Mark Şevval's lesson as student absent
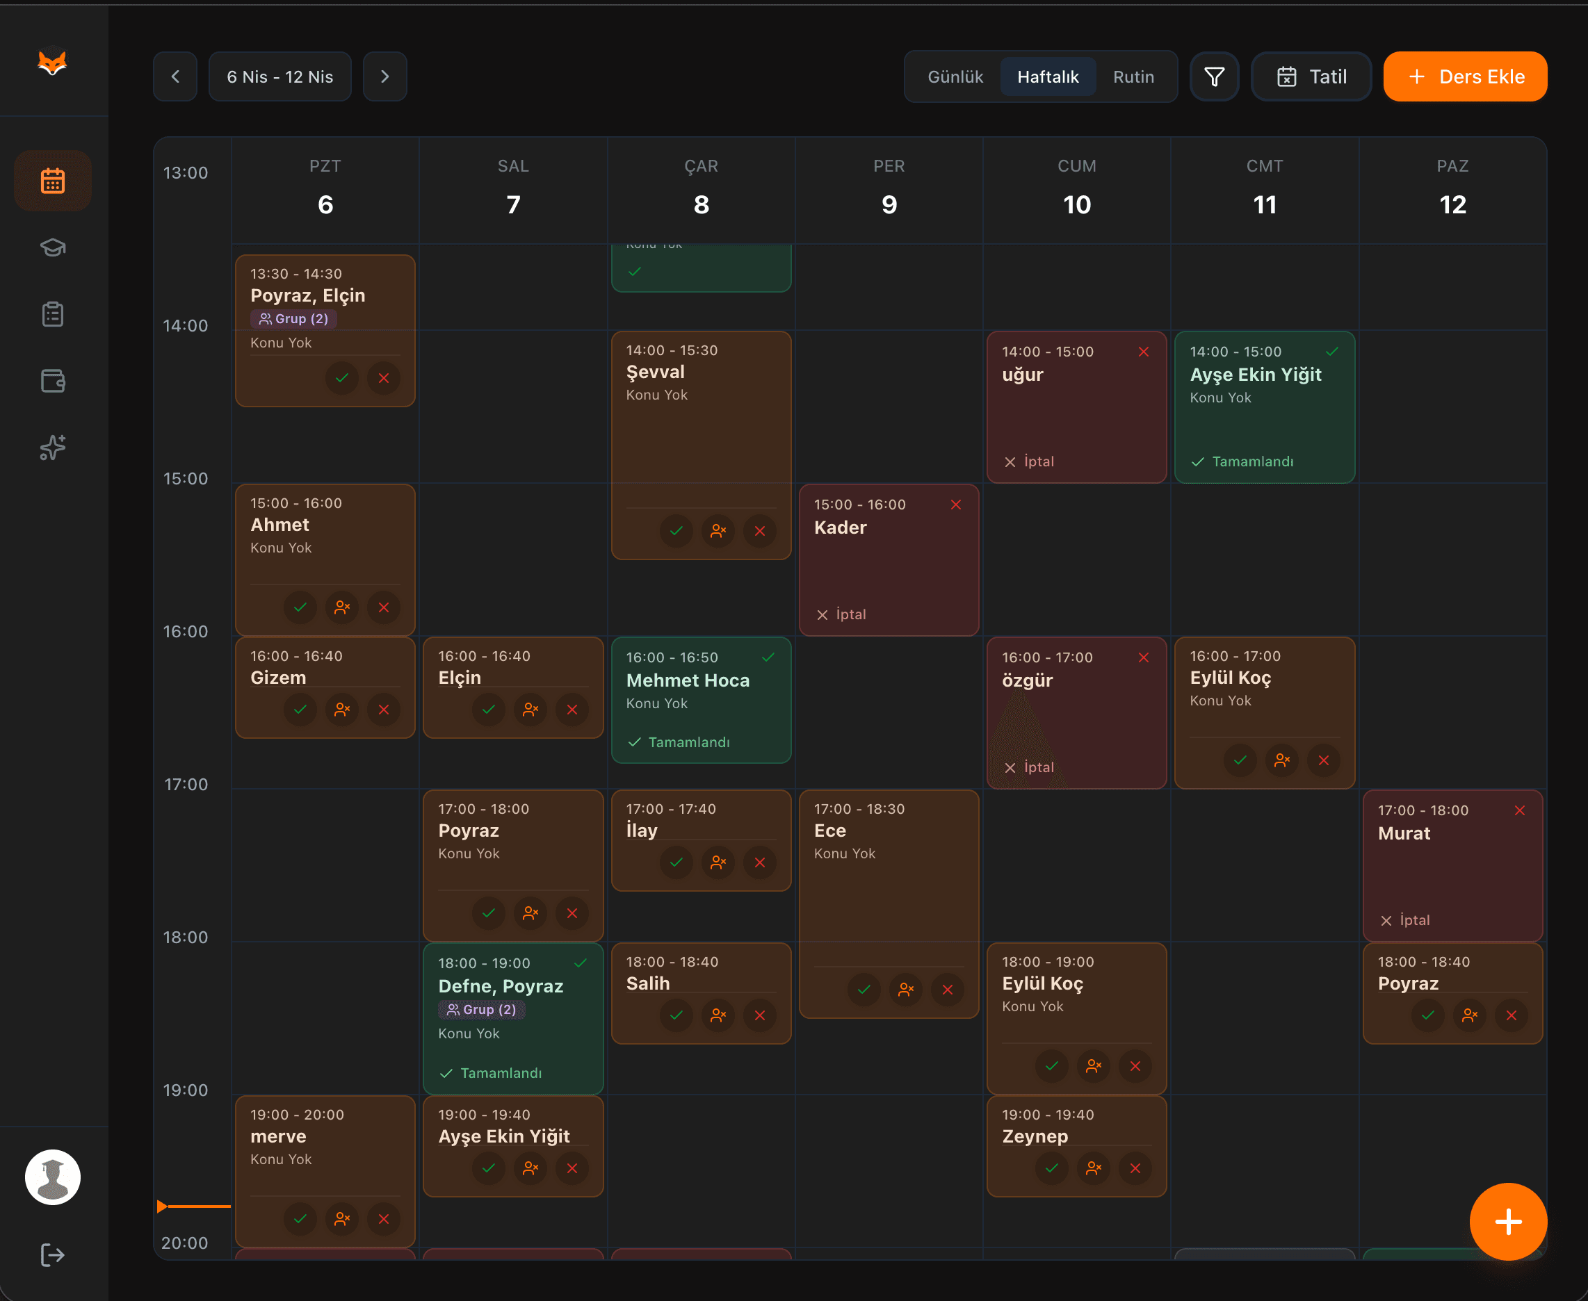The image size is (1588, 1301). coord(718,530)
